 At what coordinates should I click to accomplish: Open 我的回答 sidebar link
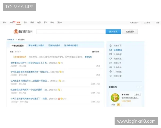click(117, 54)
